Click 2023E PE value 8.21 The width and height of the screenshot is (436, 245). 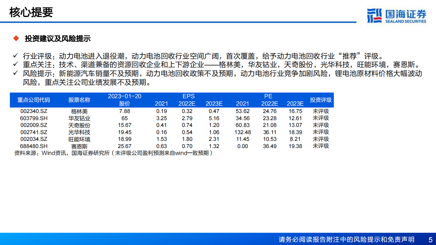(295, 139)
